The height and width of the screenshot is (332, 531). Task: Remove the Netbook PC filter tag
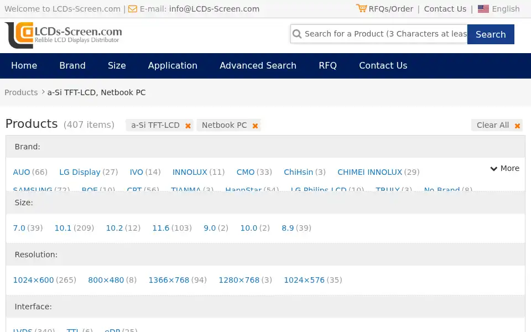255,126
